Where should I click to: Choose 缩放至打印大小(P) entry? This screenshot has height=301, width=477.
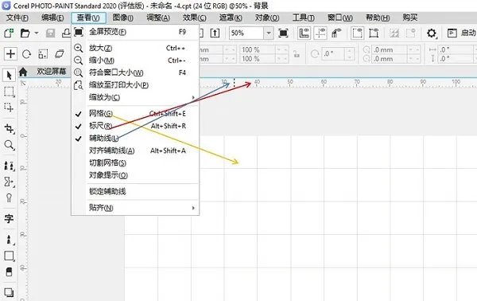point(135,84)
